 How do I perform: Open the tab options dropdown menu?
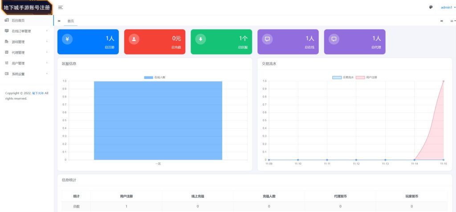tap(452, 21)
